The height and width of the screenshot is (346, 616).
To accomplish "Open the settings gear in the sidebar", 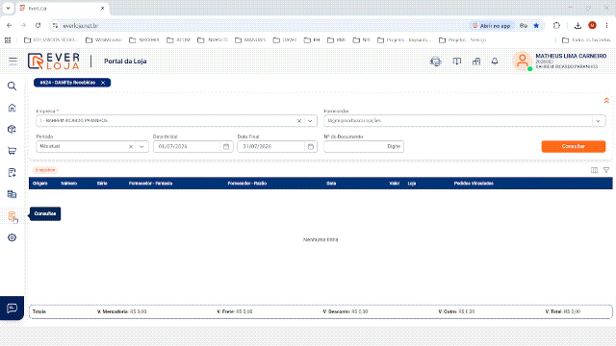I will point(13,237).
